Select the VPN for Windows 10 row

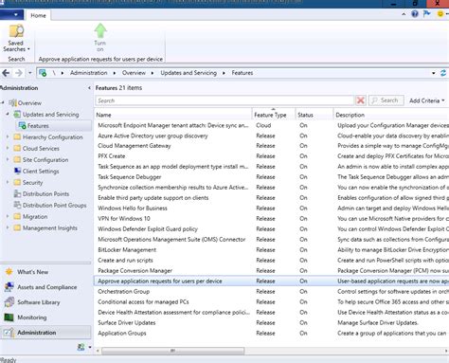coord(272,219)
